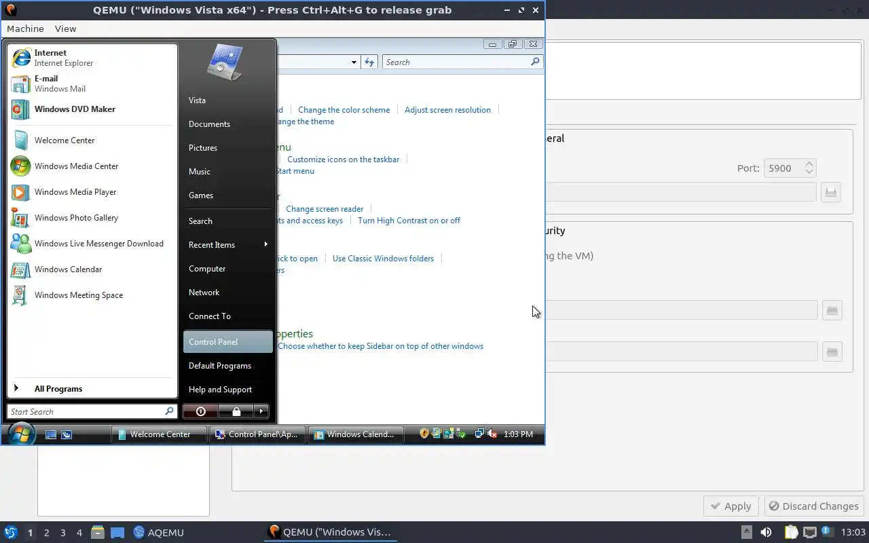Click Connect To entry
The width and height of the screenshot is (869, 543).
(x=227, y=316)
